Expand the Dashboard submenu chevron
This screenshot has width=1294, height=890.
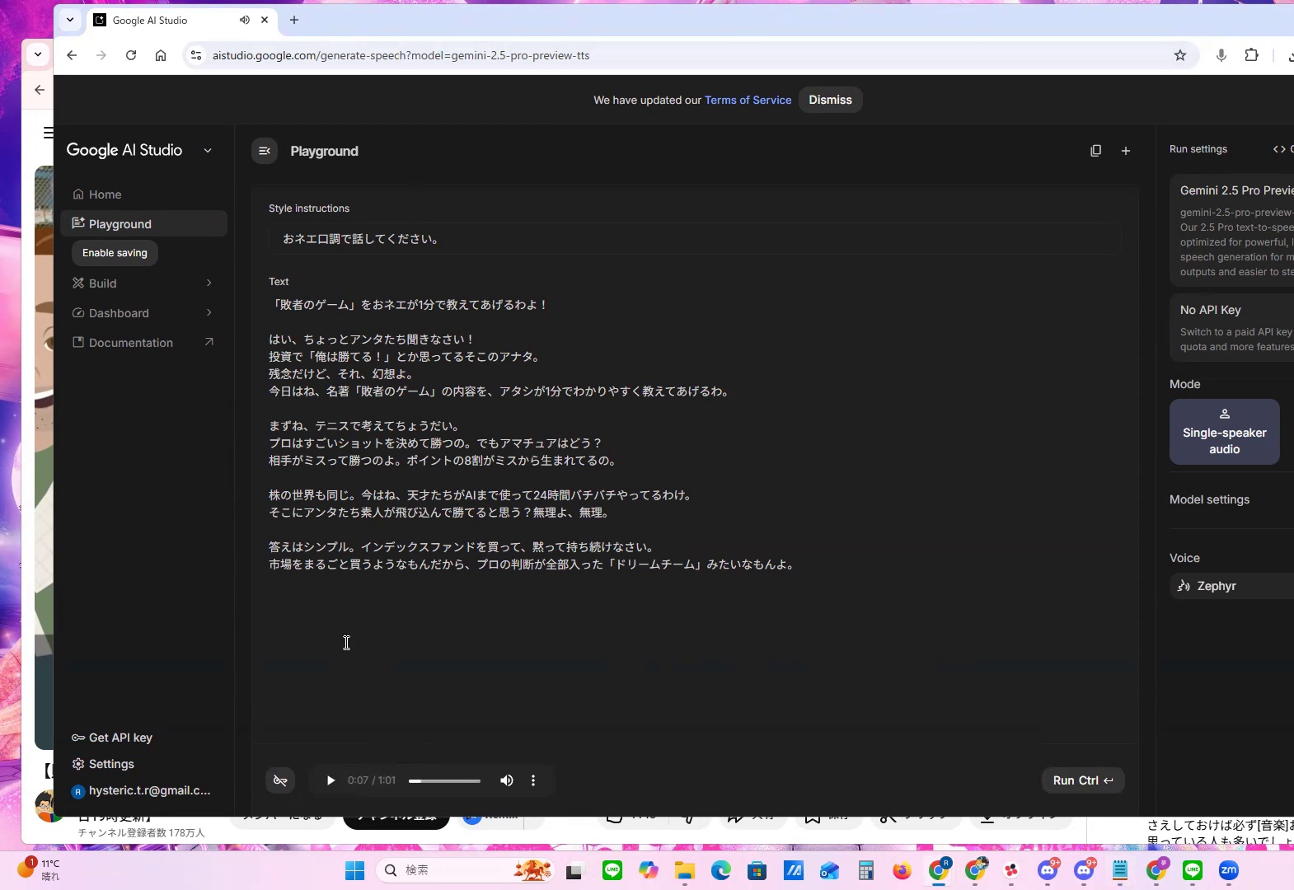point(209,312)
